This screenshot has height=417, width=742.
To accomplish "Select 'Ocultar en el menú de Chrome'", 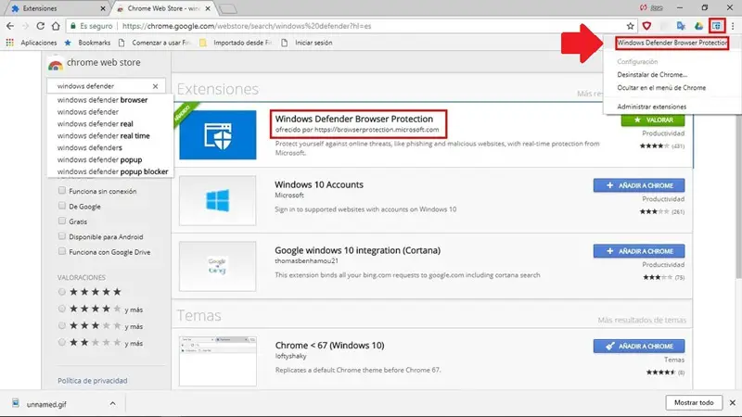I will point(661,88).
